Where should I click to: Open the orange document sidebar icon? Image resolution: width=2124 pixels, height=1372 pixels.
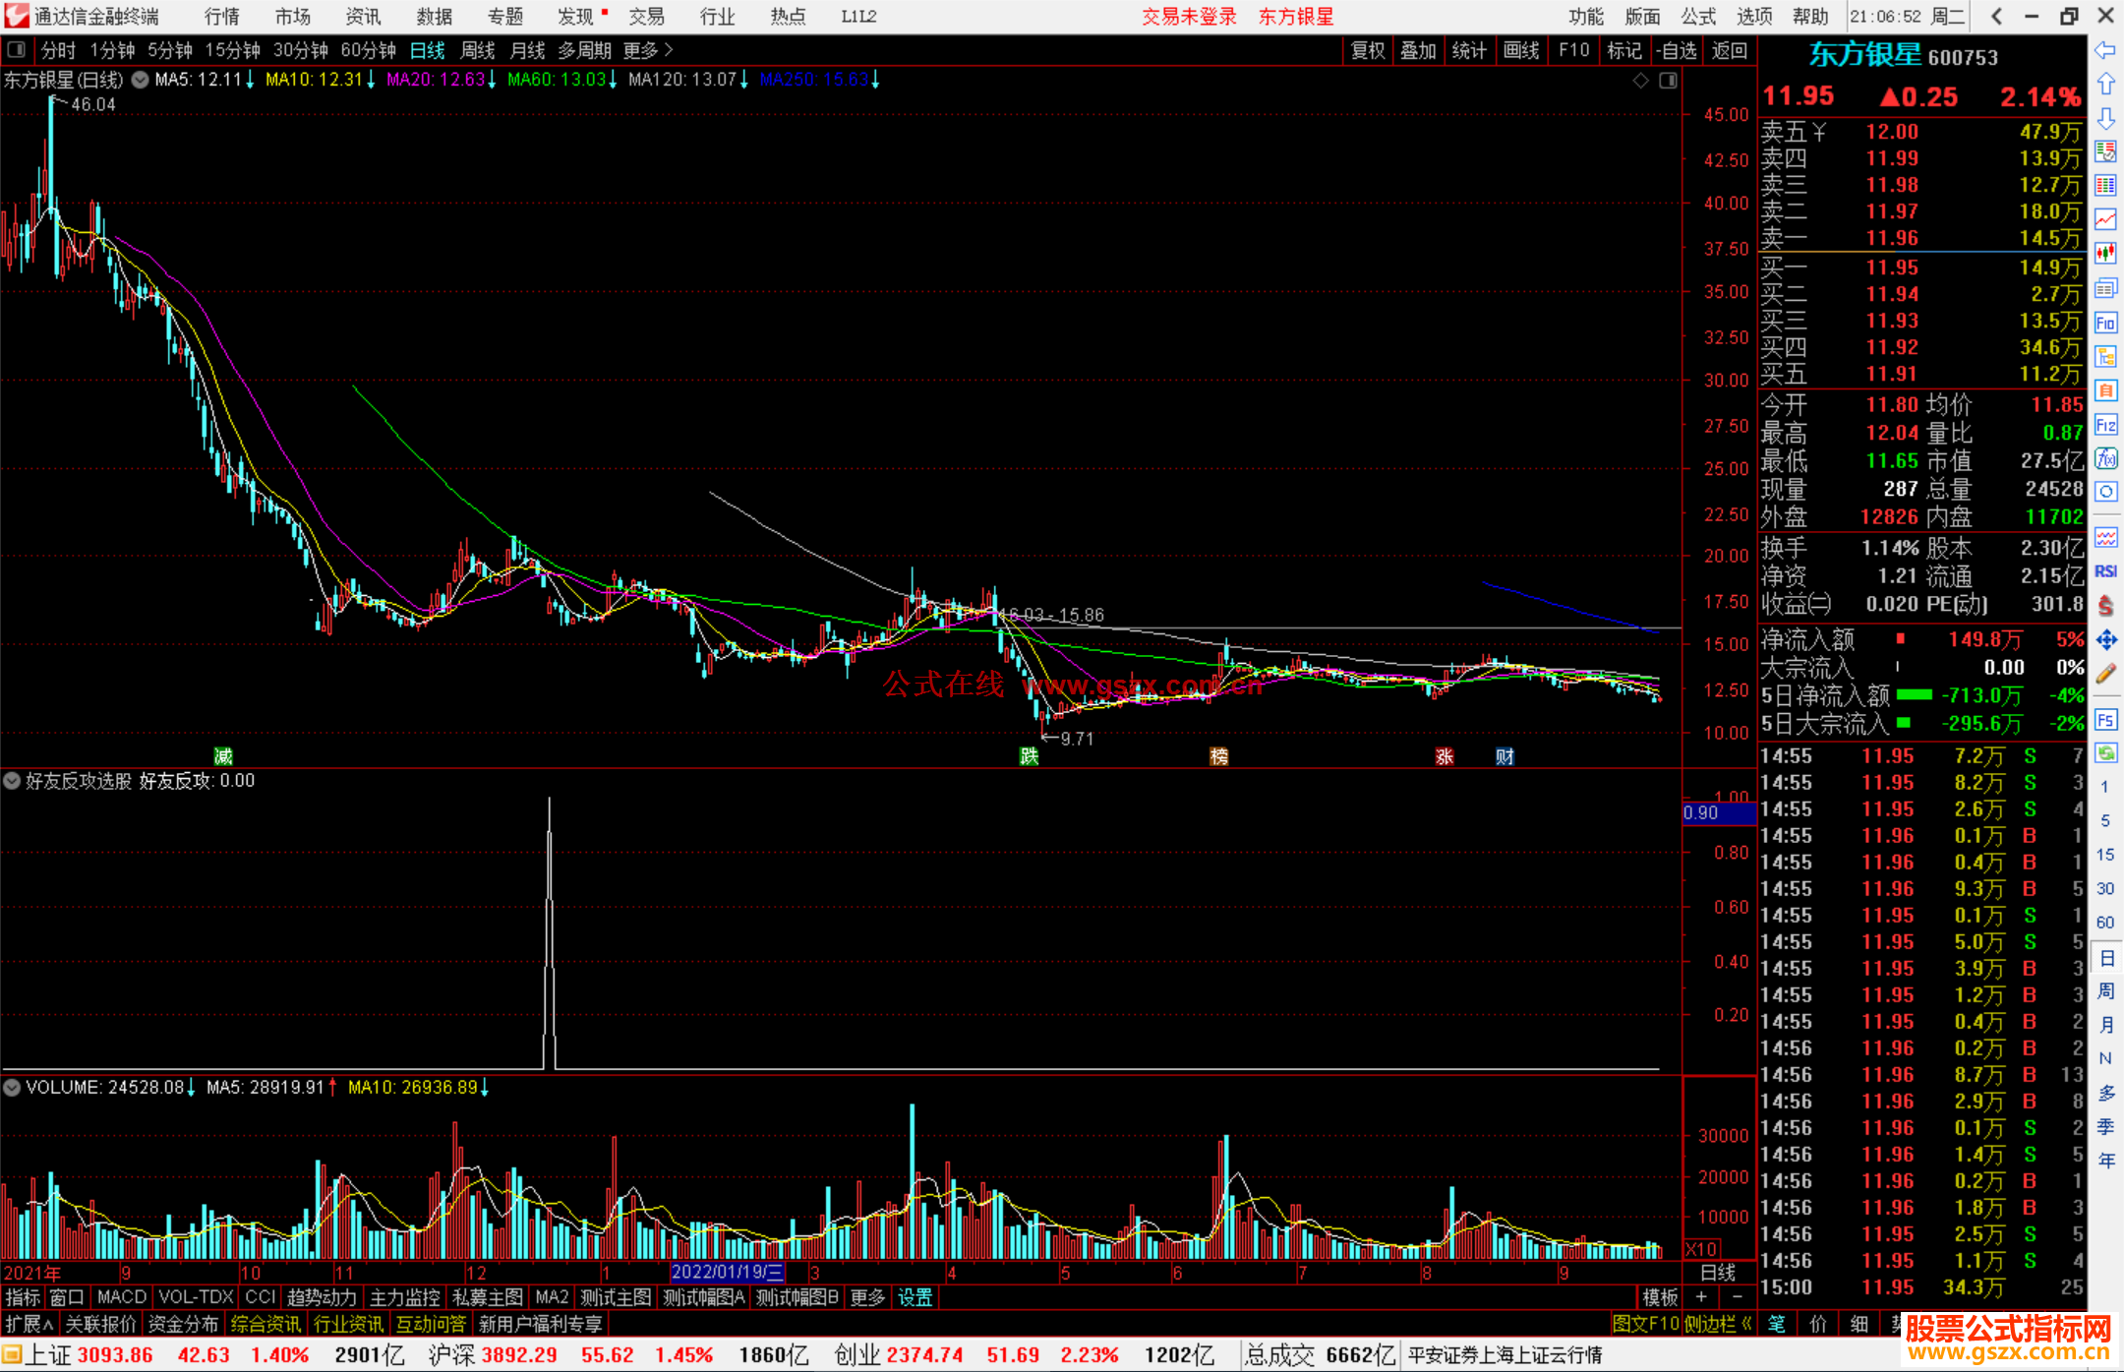(2105, 390)
